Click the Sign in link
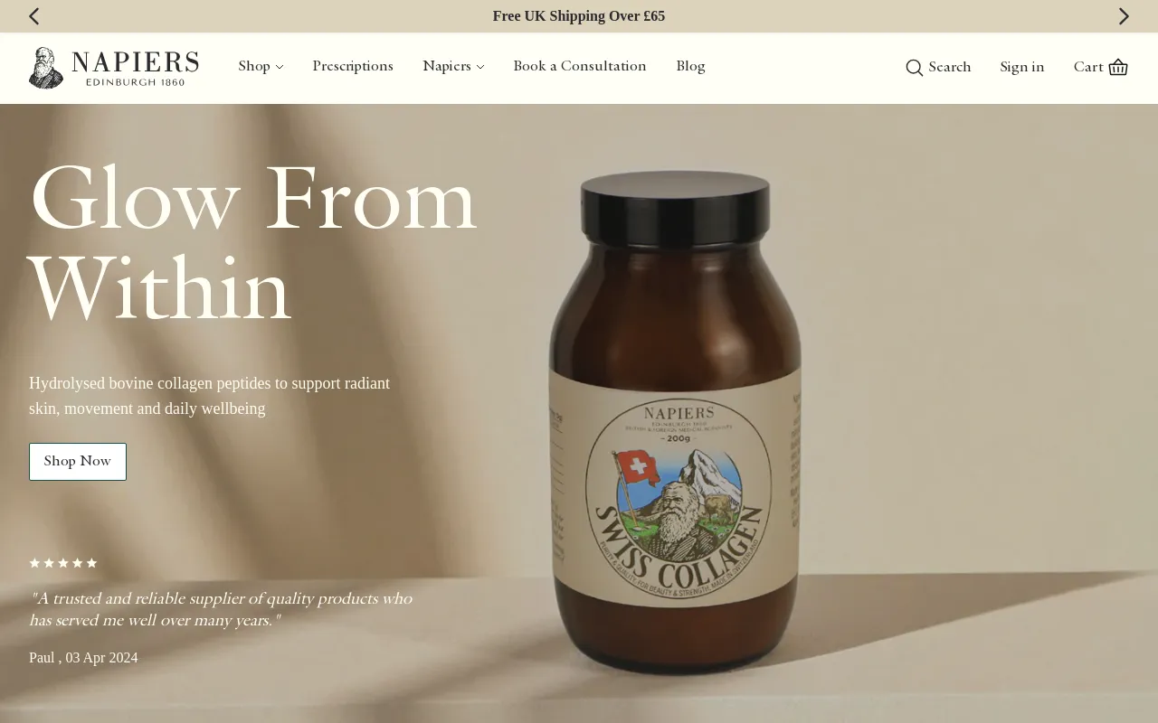The height and width of the screenshot is (723, 1158). 1022,67
